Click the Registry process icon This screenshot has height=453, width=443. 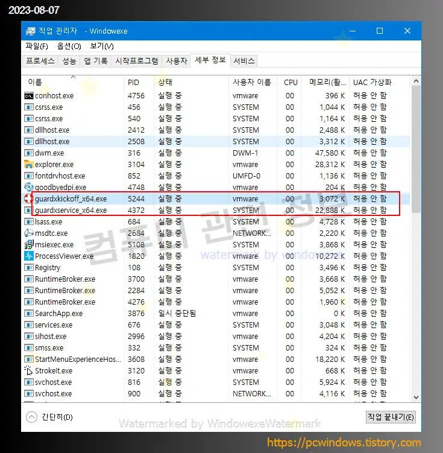pos(28,268)
